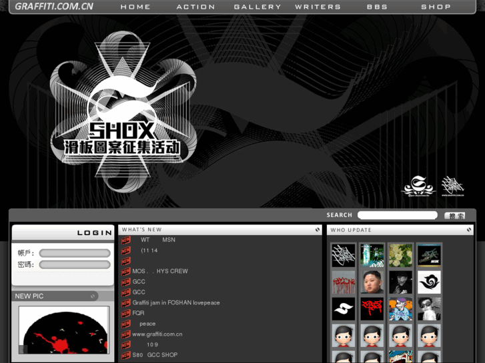Click the Shox skateboards logo in banner
Image resolution: width=485 pixels, height=363 pixels.
(419, 186)
